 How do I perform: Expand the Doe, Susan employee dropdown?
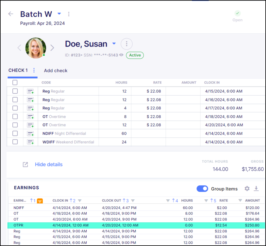[x=114, y=44]
